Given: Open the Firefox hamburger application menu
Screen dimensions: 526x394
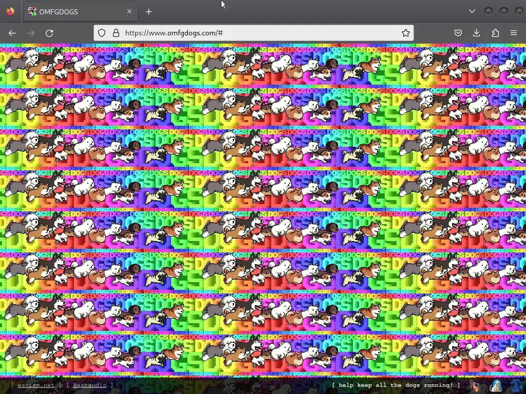Looking at the screenshot, I should 514,33.
